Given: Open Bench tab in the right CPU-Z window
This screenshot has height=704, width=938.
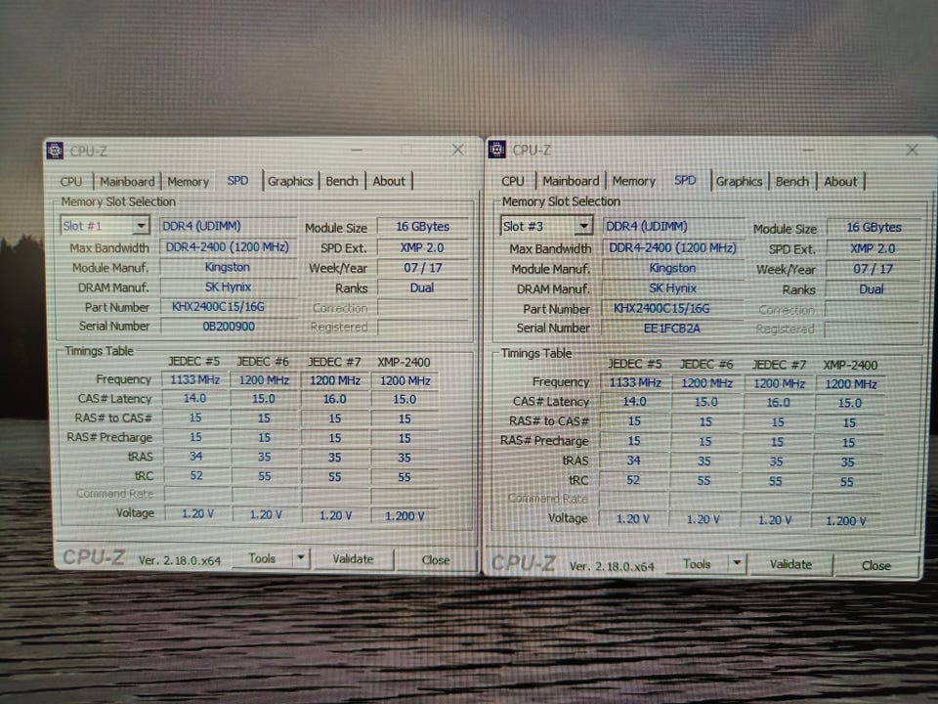Looking at the screenshot, I should click(x=792, y=182).
